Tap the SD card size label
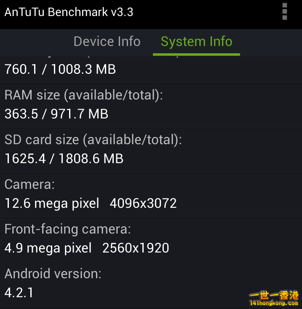302x309 pixels. click(93, 140)
